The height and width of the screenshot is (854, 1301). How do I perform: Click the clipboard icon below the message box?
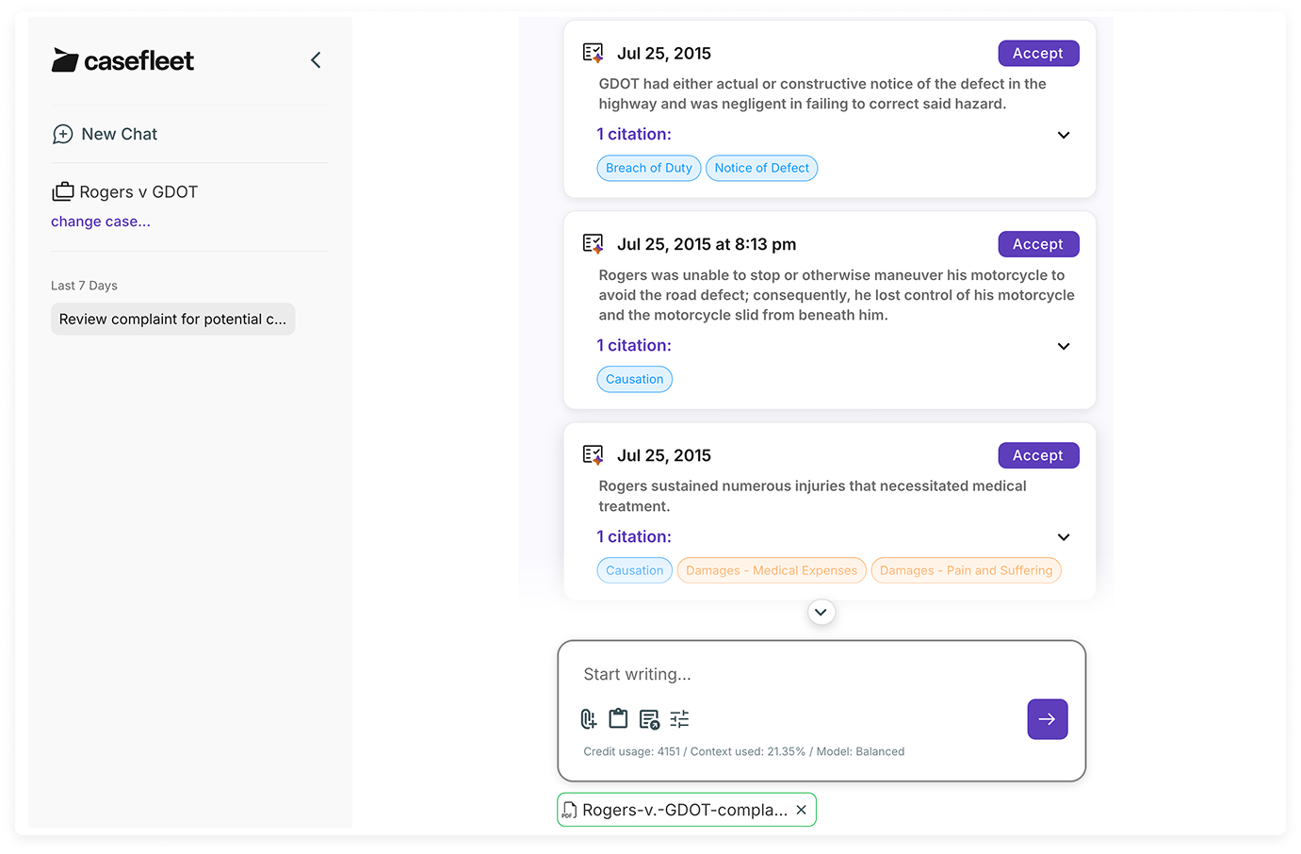(618, 718)
